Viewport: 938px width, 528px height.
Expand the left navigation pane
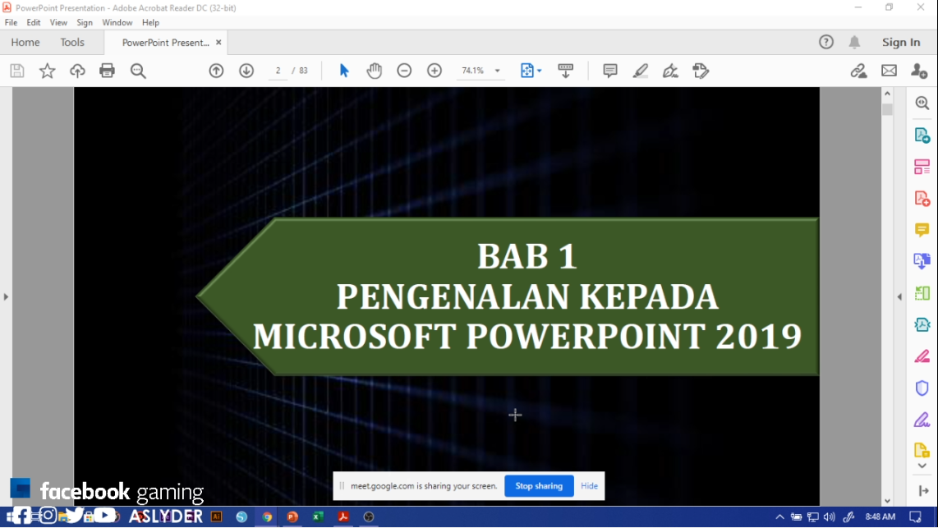(6, 296)
